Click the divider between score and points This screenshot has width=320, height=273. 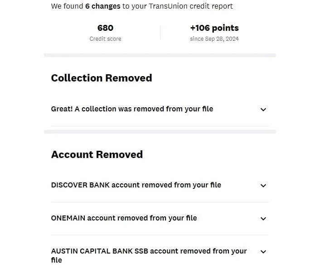point(160,33)
